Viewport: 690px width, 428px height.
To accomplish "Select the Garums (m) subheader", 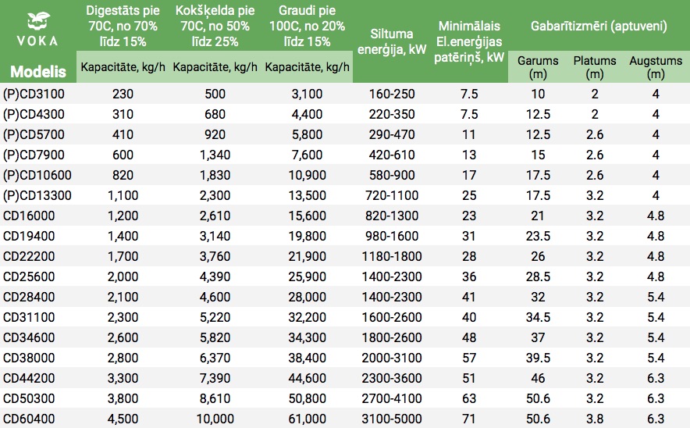I will [x=538, y=67].
